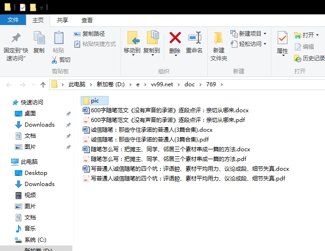Screen dimensions: 325x251
Task: Expand chevron after doc breadcrumb
Action: [200, 84]
